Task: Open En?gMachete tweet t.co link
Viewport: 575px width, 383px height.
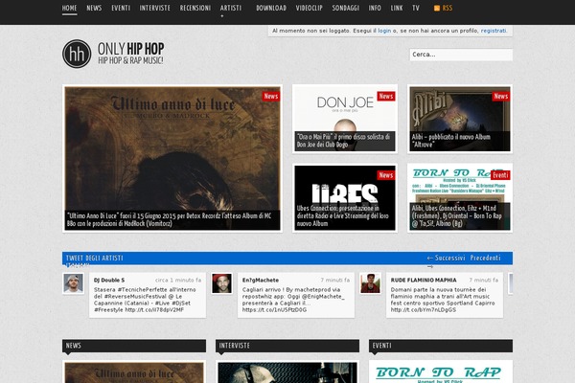Action: tap(274, 310)
